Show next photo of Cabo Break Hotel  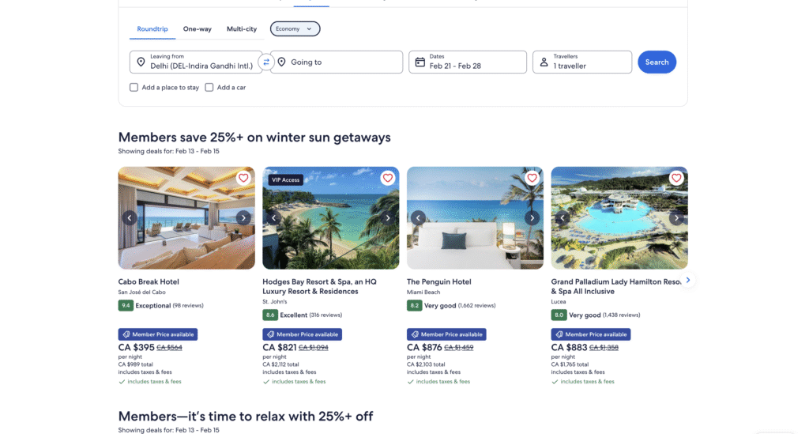(x=243, y=218)
